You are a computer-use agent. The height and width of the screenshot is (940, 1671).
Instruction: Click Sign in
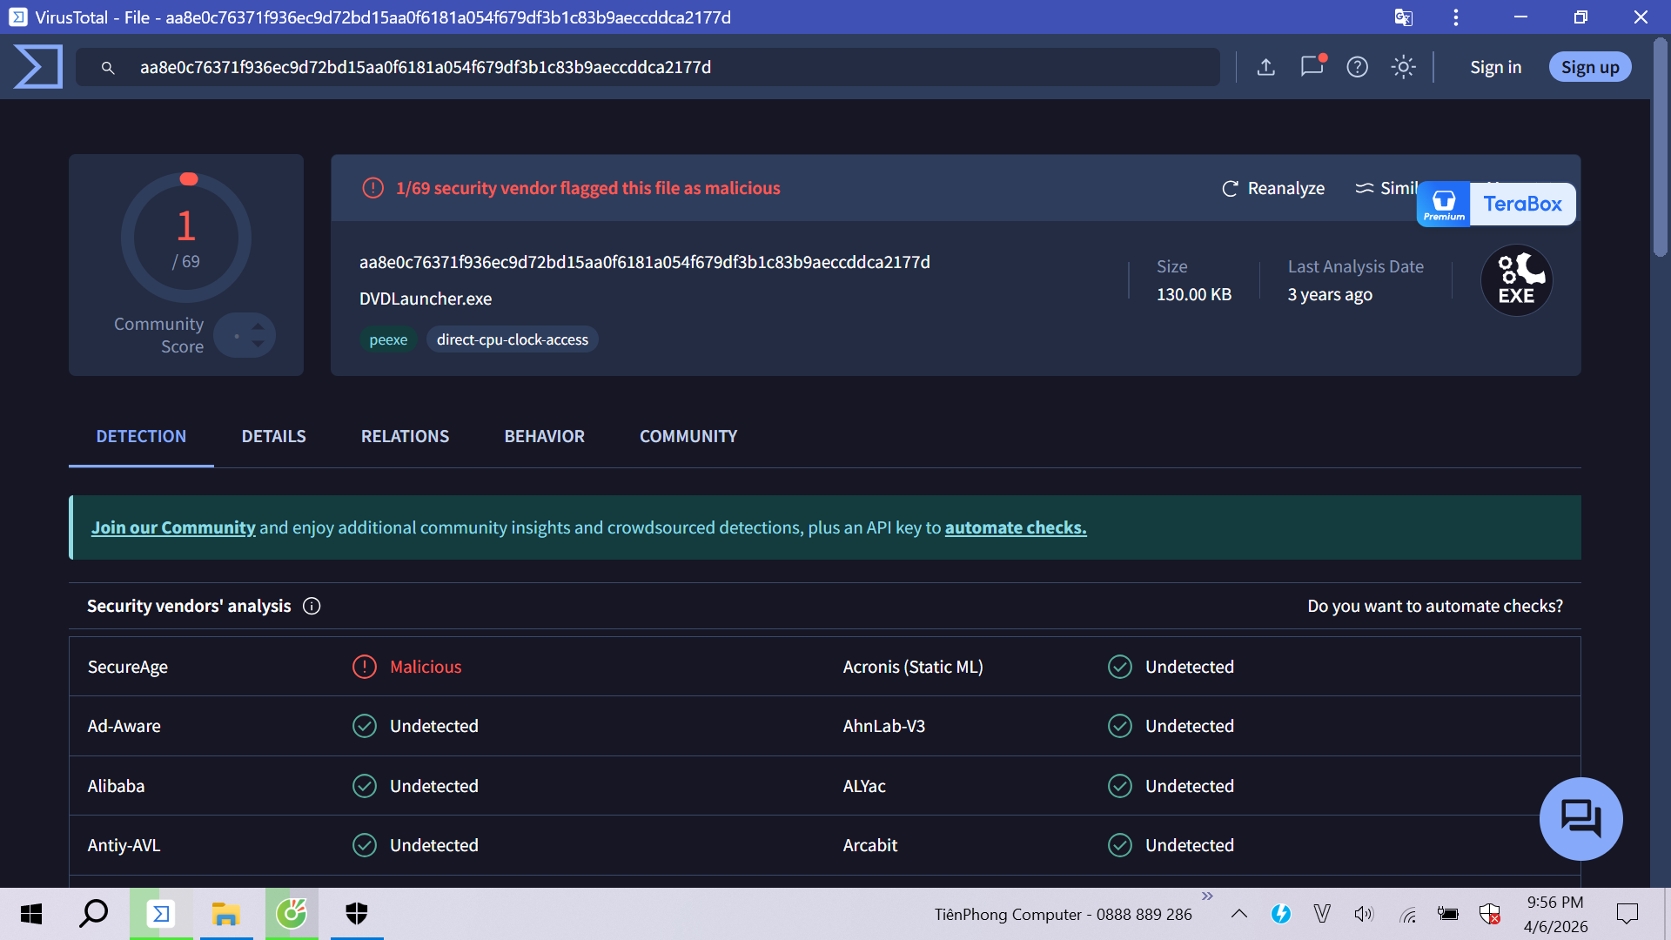1496,67
